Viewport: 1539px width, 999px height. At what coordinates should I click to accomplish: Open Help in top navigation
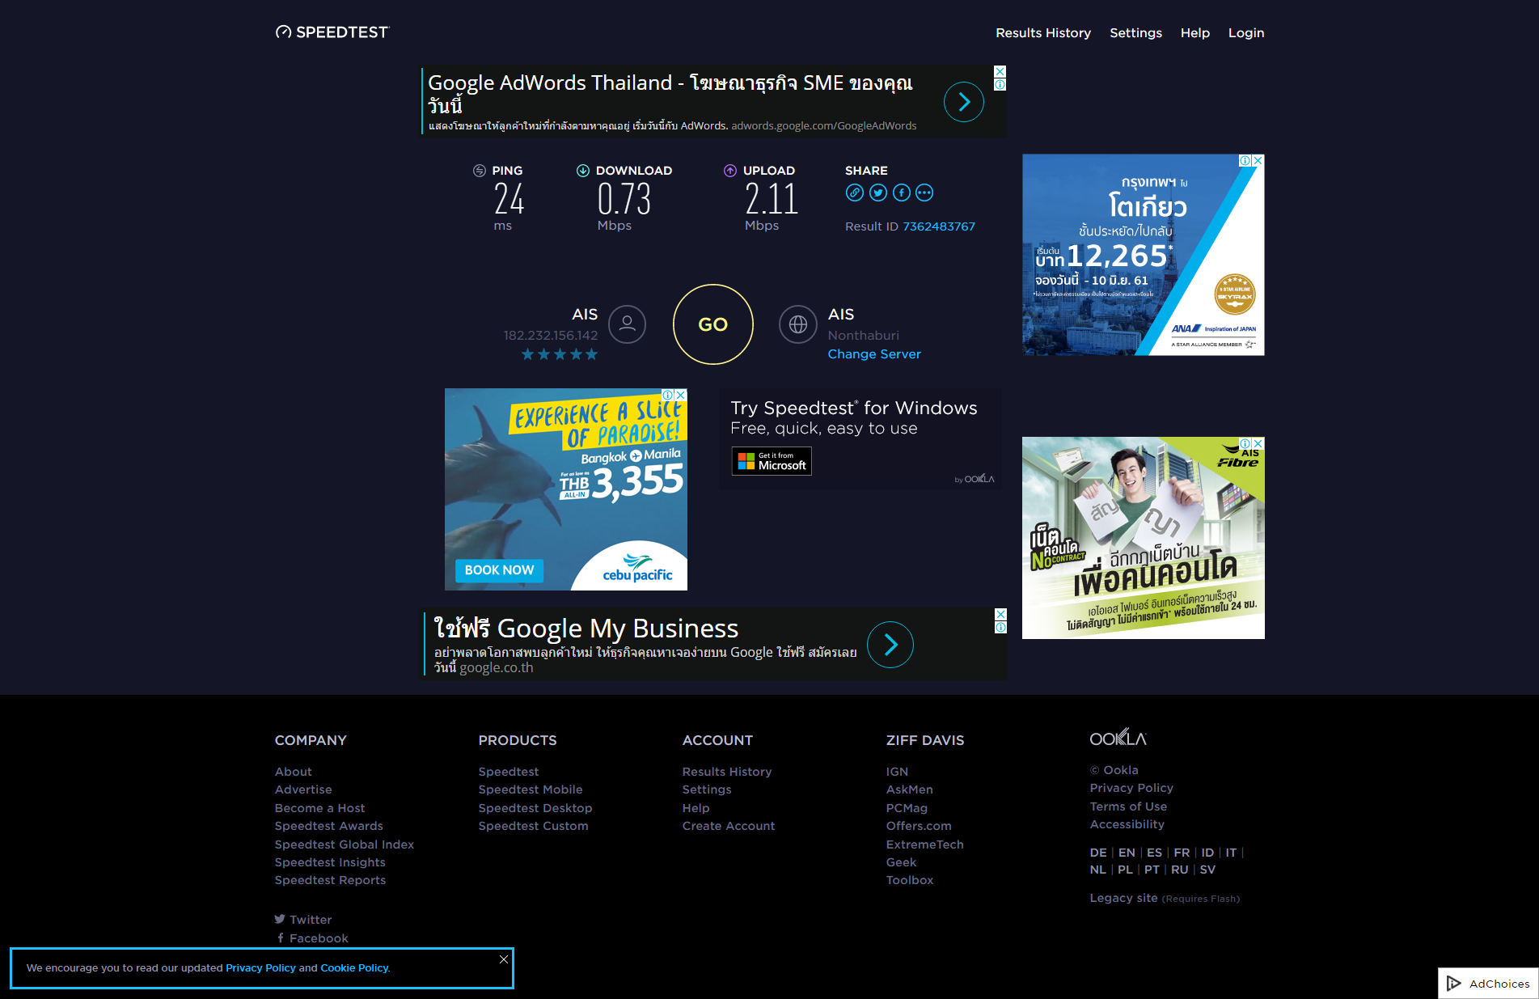(1194, 33)
